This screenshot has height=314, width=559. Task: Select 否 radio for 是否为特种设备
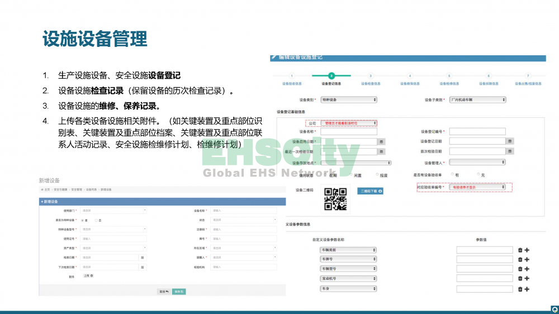[x=96, y=220]
